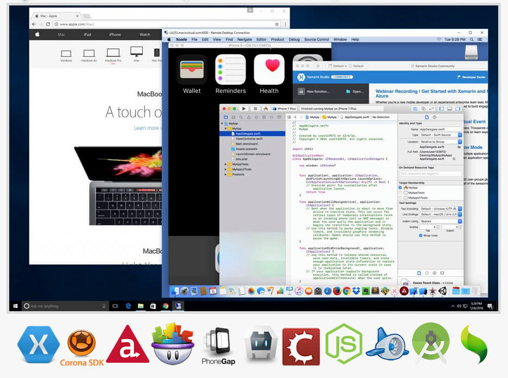508x378 pixels.
Task: Open the Wallet app in iOS simulator
Action: (x=192, y=74)
